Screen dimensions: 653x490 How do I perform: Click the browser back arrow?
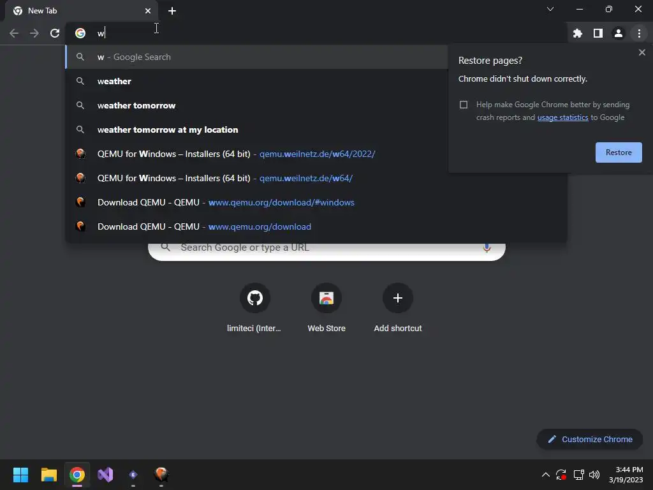(14, 33)
